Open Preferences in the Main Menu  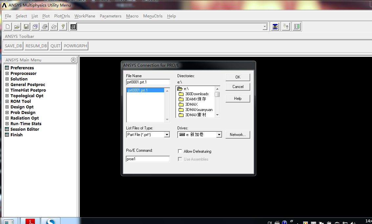22,68
